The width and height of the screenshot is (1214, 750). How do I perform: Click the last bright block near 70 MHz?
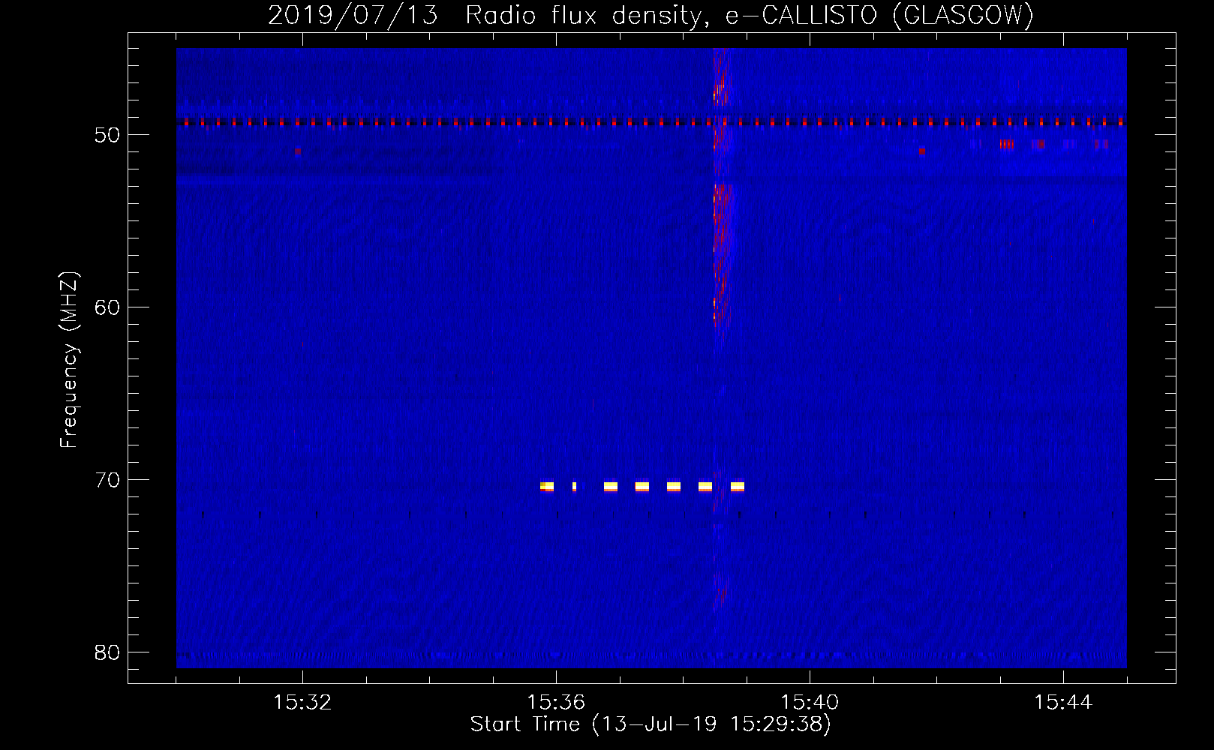point(738,487)
